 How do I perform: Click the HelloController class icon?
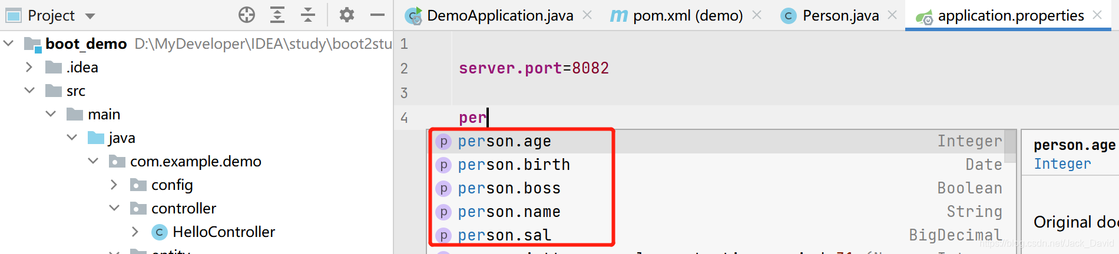(x=159, y=232)
